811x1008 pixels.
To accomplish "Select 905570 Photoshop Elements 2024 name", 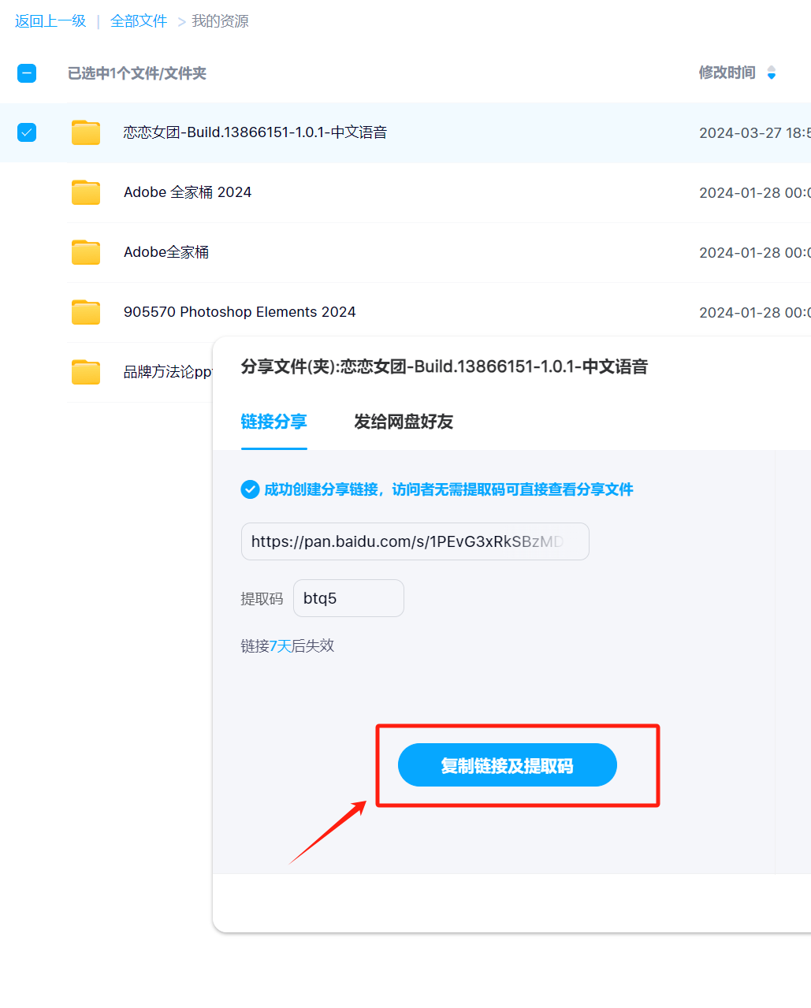I will (x=240, y=312).
